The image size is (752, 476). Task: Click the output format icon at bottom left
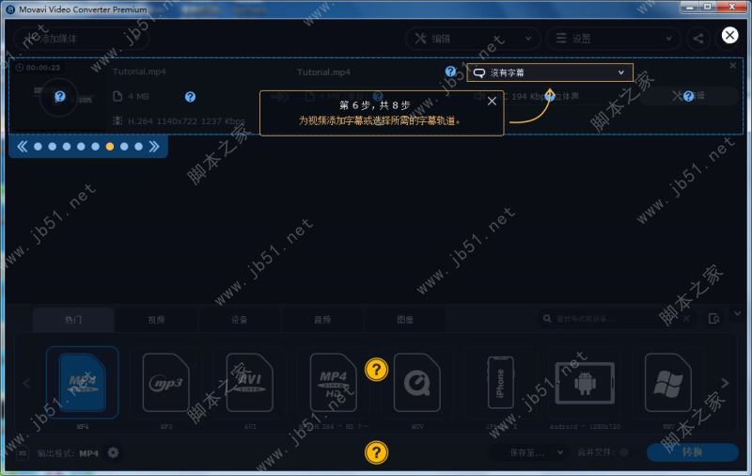pos(23,453)
